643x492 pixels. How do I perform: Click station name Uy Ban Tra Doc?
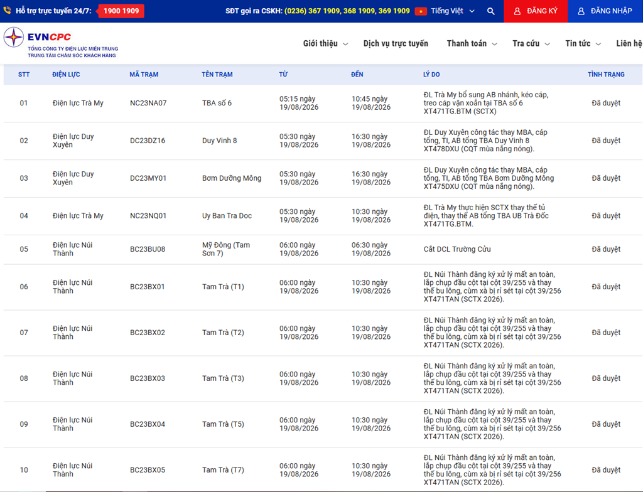pyautogui.click(x=227, y=216)
